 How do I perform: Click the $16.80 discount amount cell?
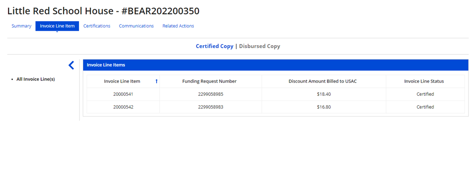[324, 107]
